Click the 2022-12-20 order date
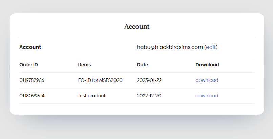The width and height of the screenshot is (273, 139). point(149,96)
